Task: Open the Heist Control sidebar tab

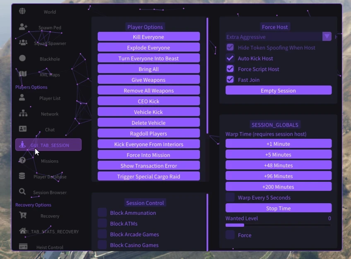Action: pyautogui.click(x=49, y=247)
